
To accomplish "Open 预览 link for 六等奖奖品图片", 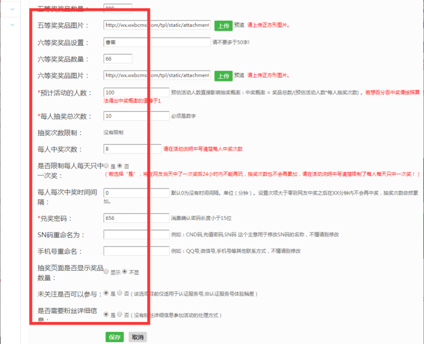I will [239, 75].
